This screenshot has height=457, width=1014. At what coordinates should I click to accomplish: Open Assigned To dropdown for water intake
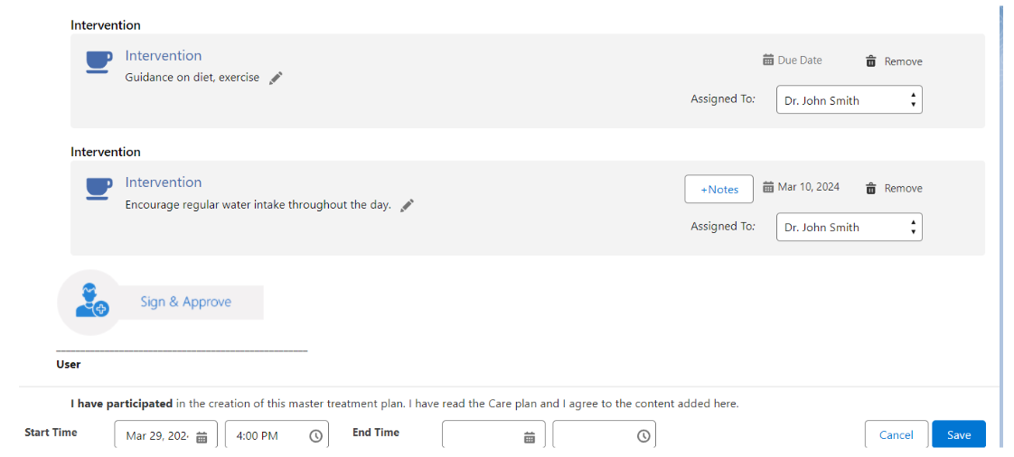pyautogui.click(x=849, y=228)
